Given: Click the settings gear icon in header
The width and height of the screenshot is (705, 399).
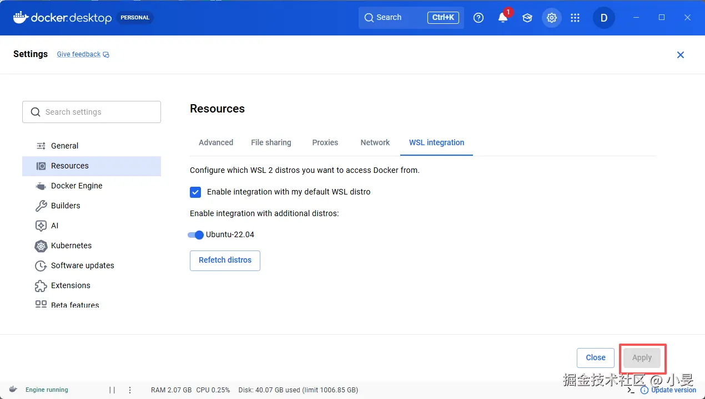Looking at the screenshot, I should coord(551,18).
